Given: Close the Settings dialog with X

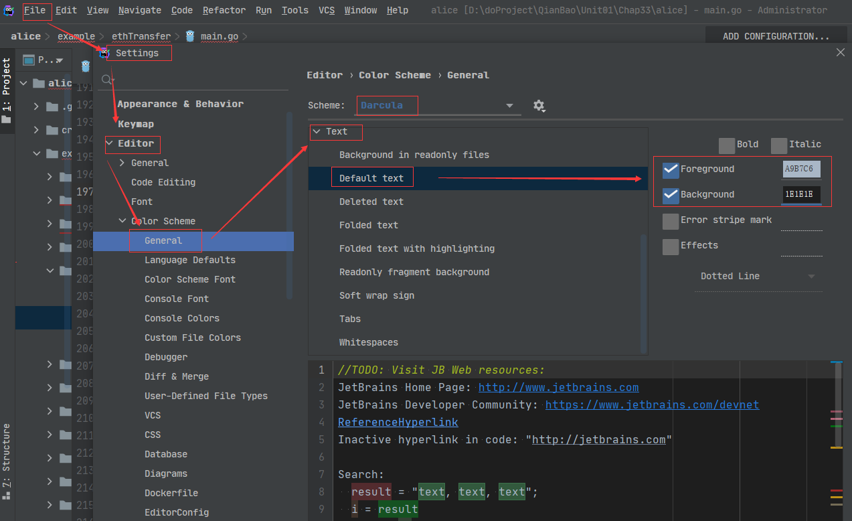Looking at the screenshot, I should [x=841, y=52].
